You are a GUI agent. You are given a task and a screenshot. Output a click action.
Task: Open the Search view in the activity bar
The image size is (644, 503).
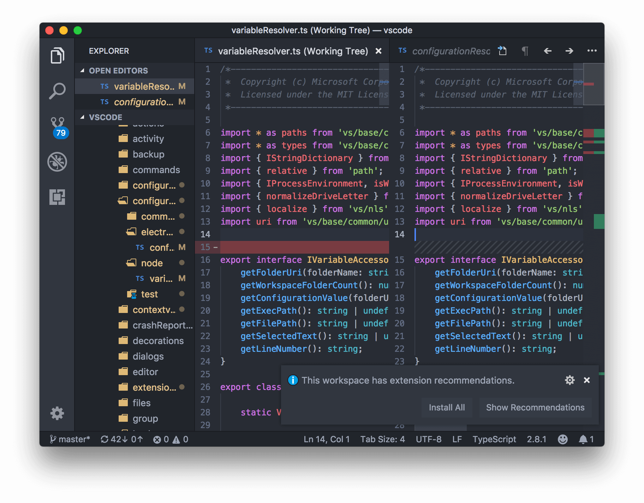coord(57,91)
